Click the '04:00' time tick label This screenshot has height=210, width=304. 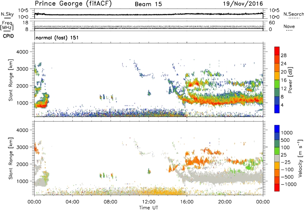72,202
